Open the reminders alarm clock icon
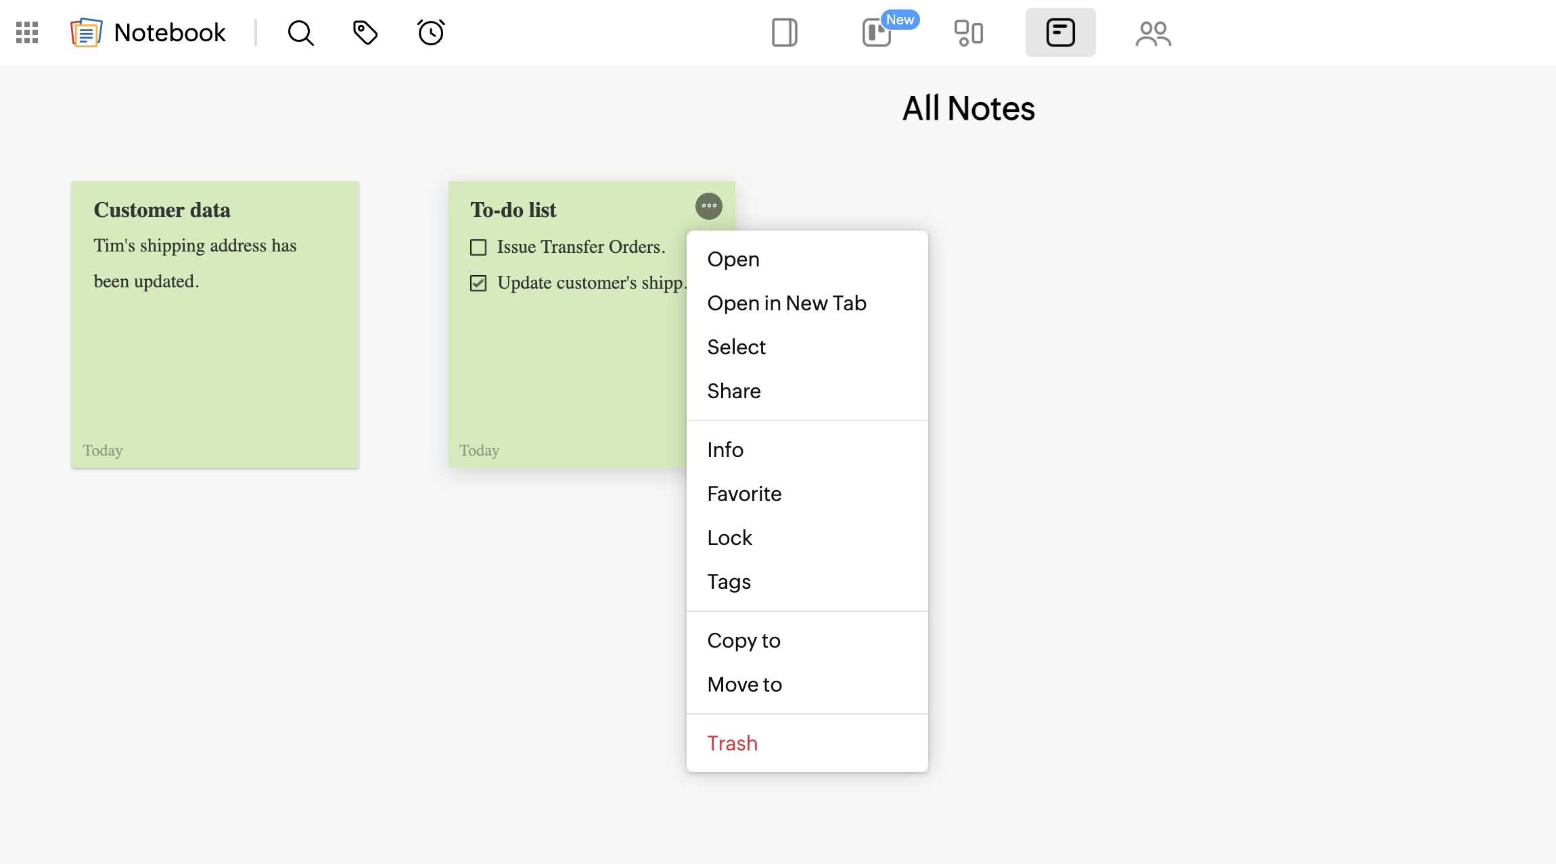 pos(430,32)
